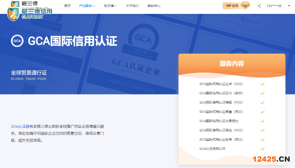This screenshot has height=168, width=295.
Task: Expand the 产品服务 dropdown menu
Action: click(x=87, y=6)
